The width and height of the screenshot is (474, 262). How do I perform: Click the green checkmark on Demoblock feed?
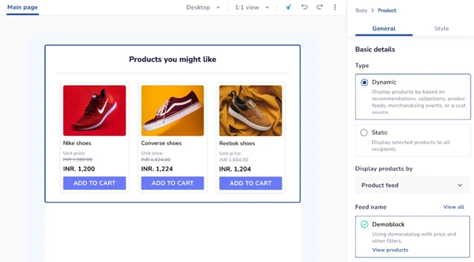tap(364, 224)
